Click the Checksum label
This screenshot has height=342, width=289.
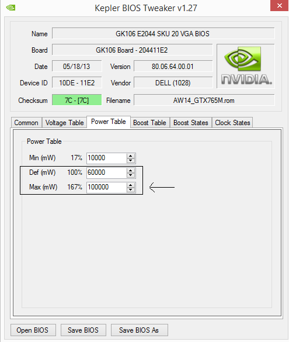click(x=33, y=101)
